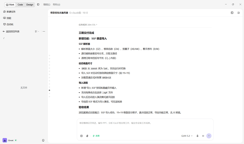Toggle the sidebar panel icon beside Design

point(38,5)
